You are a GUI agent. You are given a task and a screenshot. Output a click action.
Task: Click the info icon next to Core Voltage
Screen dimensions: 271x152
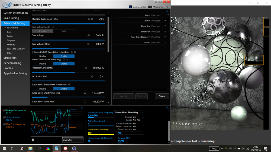pos(89,35)
